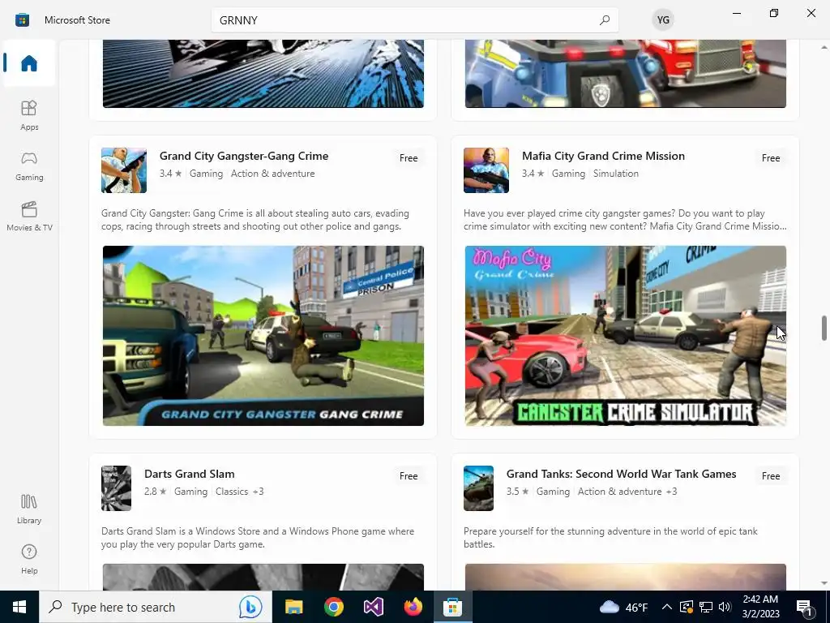The height and width of the screenshot is (623, 830).
Task: Go to the Home section in sidebar
Action: (x=29, y=63)
